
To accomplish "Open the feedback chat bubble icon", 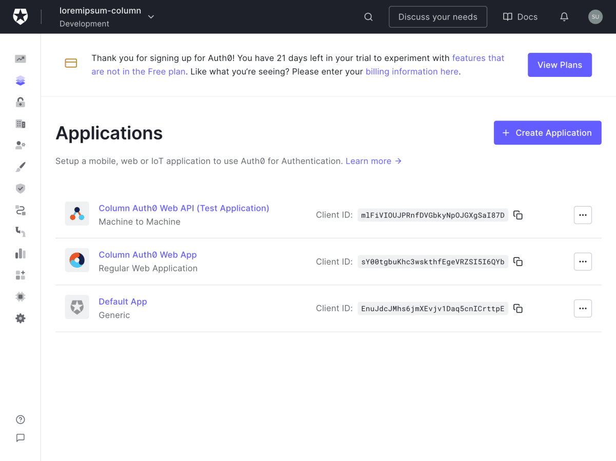I will [21, 438].
